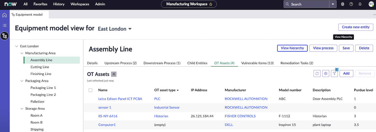
Task: Open the Computer1 asset link
Action: (107, 125)
